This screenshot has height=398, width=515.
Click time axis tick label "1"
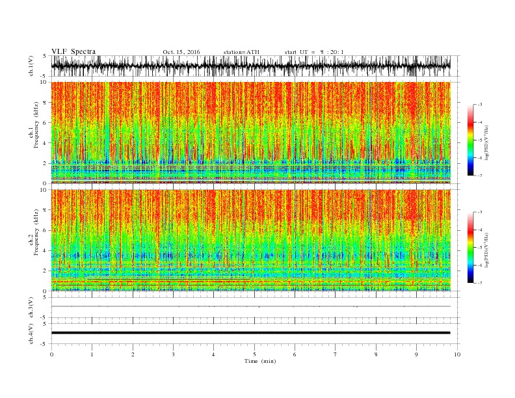(92, 354)
